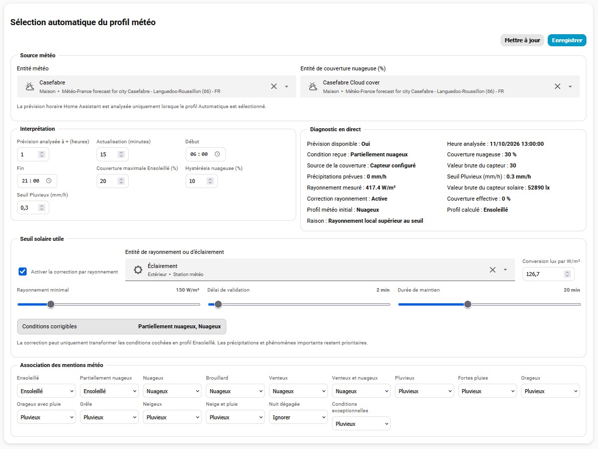
Task: Click the Rayonnement mesuré 417.4 W/m² value
Action: tap(380, 188)
